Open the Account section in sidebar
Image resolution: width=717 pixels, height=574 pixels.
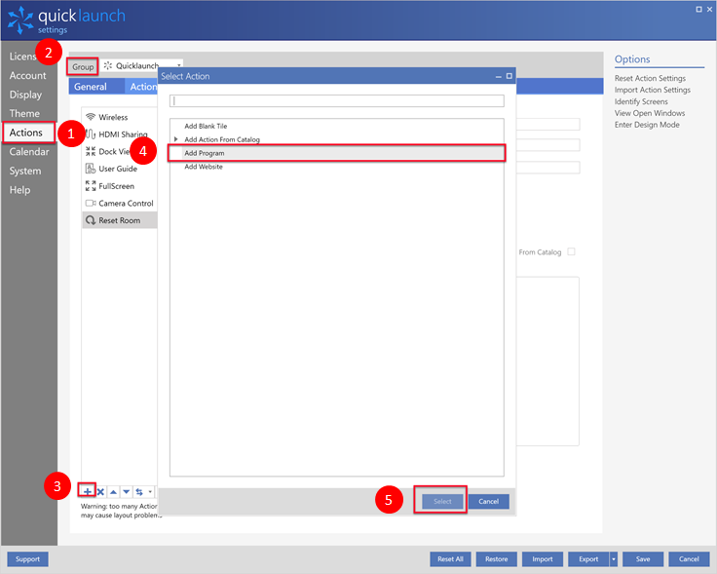pos(28,75)
